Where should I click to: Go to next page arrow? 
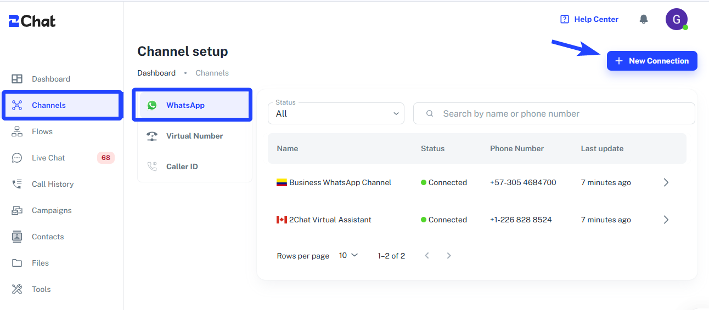[x=449, y=255]
